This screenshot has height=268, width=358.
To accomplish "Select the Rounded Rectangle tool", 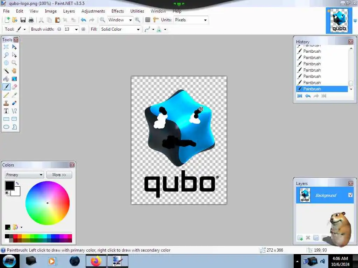I will (x=14, y=119).
